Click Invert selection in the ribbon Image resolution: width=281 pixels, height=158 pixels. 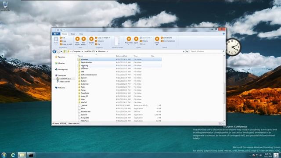click(168, 41)
